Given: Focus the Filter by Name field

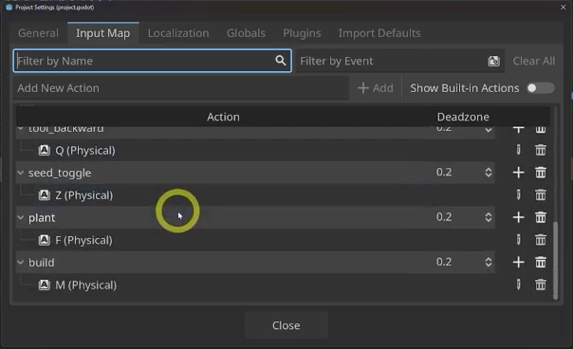Looking at the screenshot, I should [153, 61].
